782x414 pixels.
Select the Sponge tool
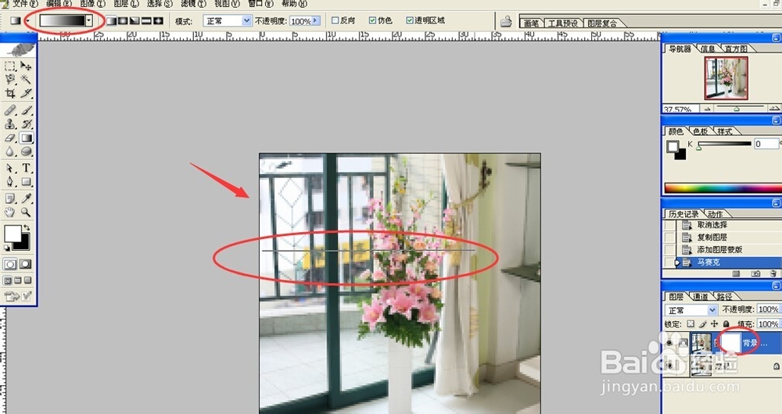(x=26, y=152)
